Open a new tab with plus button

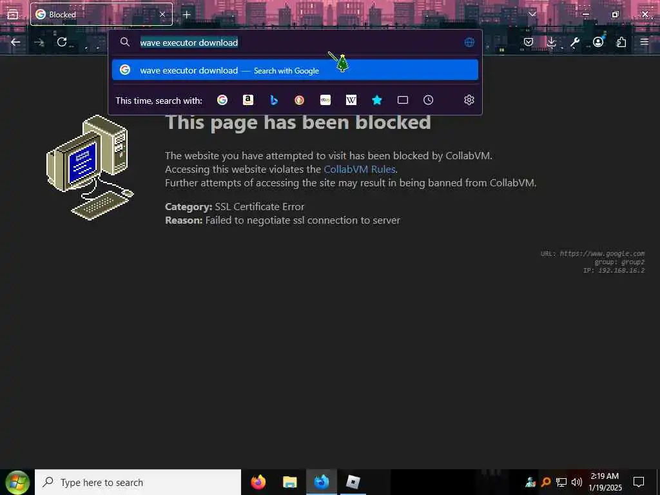(x=186, y=14)
